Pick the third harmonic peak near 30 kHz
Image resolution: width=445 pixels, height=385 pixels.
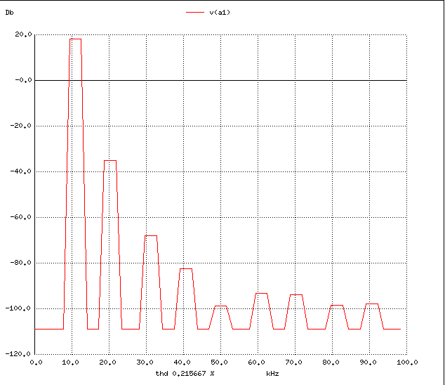click(151, 236)
